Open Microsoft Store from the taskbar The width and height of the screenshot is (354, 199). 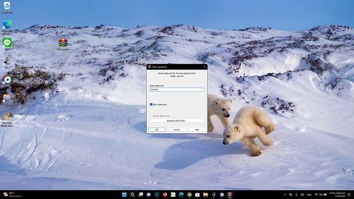pos(197,195)
